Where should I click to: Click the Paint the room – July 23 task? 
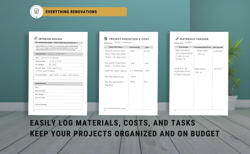tap(116, 71)
